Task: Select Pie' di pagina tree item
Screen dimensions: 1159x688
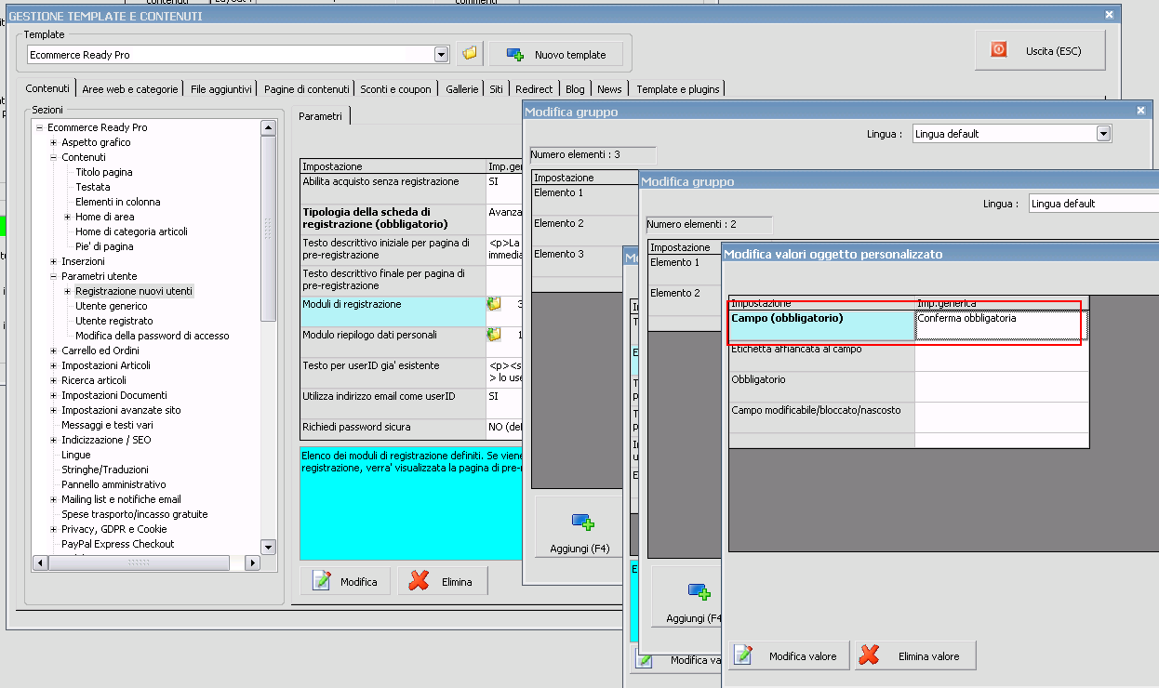Action: click(x=104, y=246)
